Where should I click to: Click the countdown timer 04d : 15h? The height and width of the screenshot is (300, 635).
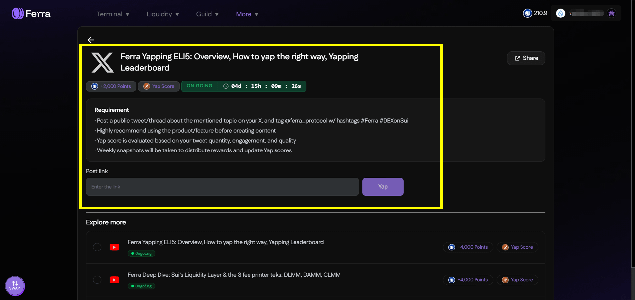point(266,86)
